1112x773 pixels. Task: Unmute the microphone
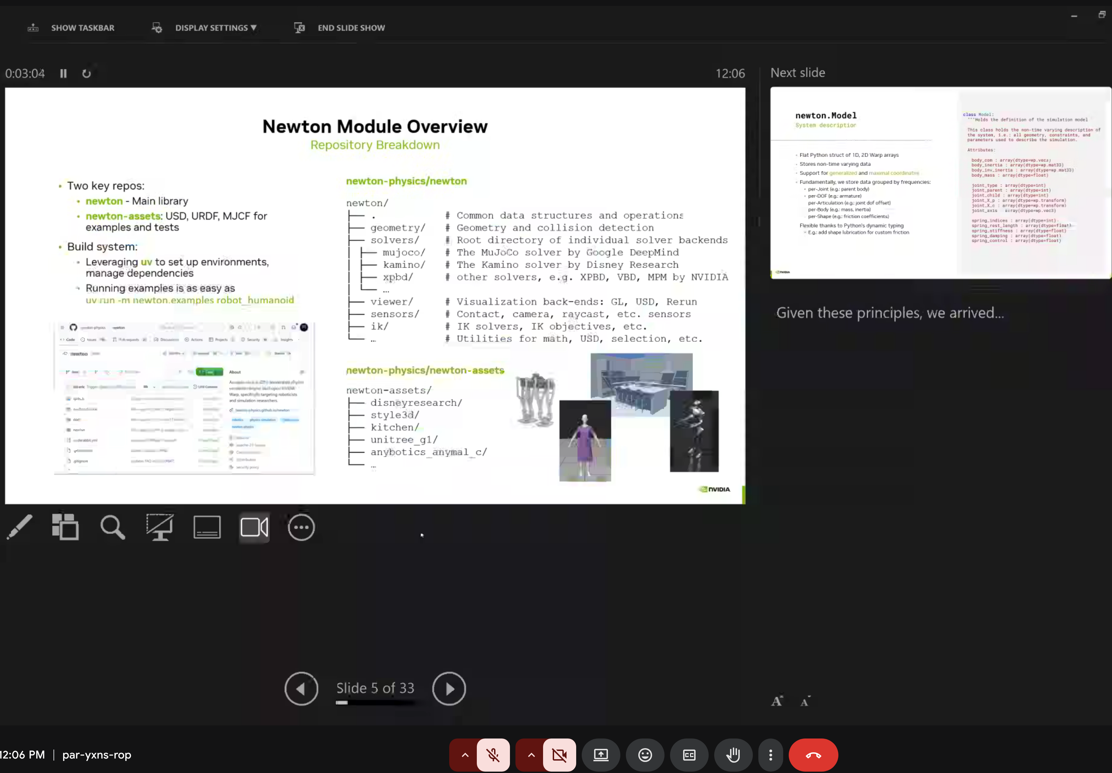tap(493, 755)
